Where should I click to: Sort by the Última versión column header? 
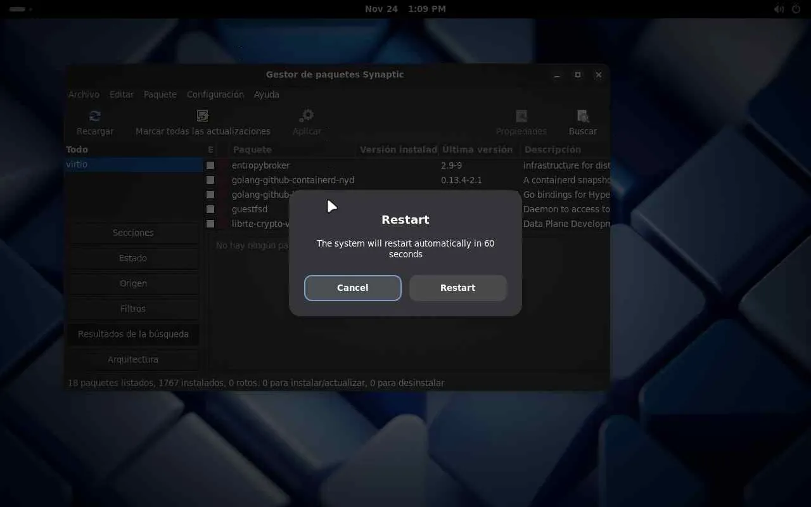pyautogui.click(x=480, y=150)
